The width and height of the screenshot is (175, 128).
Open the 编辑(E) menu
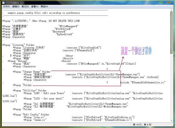coord(16,7)
